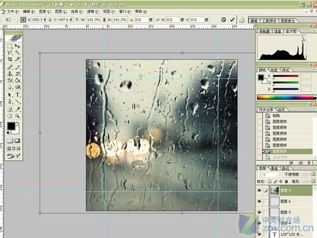The width and height of the screenshot is (317, 238).
Task: Select the Type tool
Action: pyautogui.click(x=18, y=95)
